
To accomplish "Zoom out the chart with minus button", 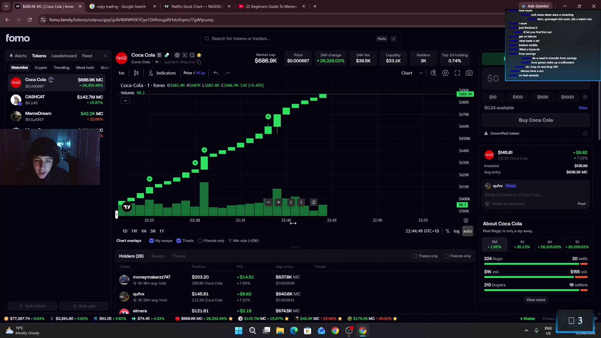I will click(268, 202).
